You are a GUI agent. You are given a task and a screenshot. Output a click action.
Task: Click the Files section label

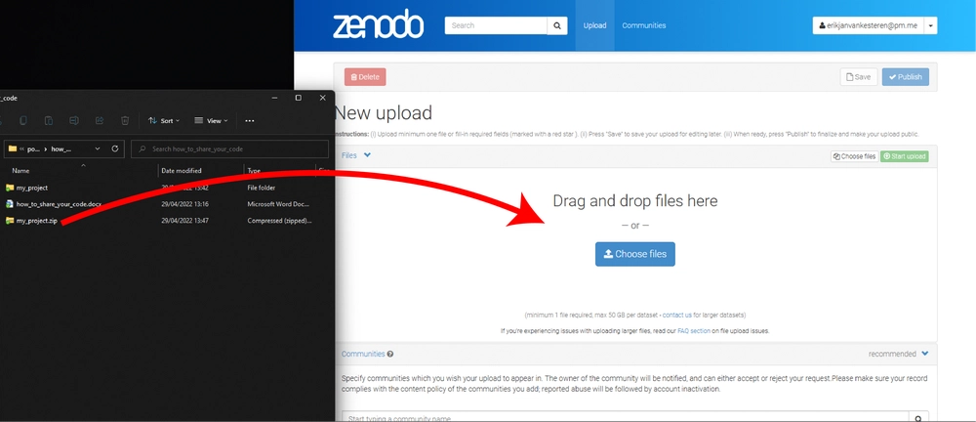[349, 155]
